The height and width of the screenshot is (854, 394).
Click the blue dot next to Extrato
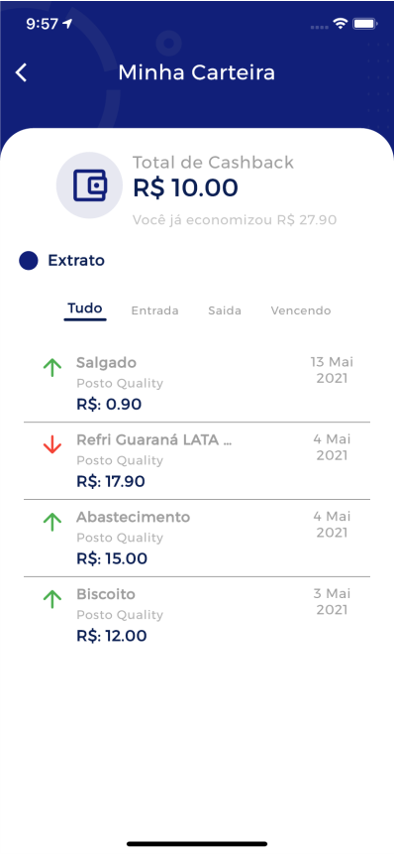(29, 260)
